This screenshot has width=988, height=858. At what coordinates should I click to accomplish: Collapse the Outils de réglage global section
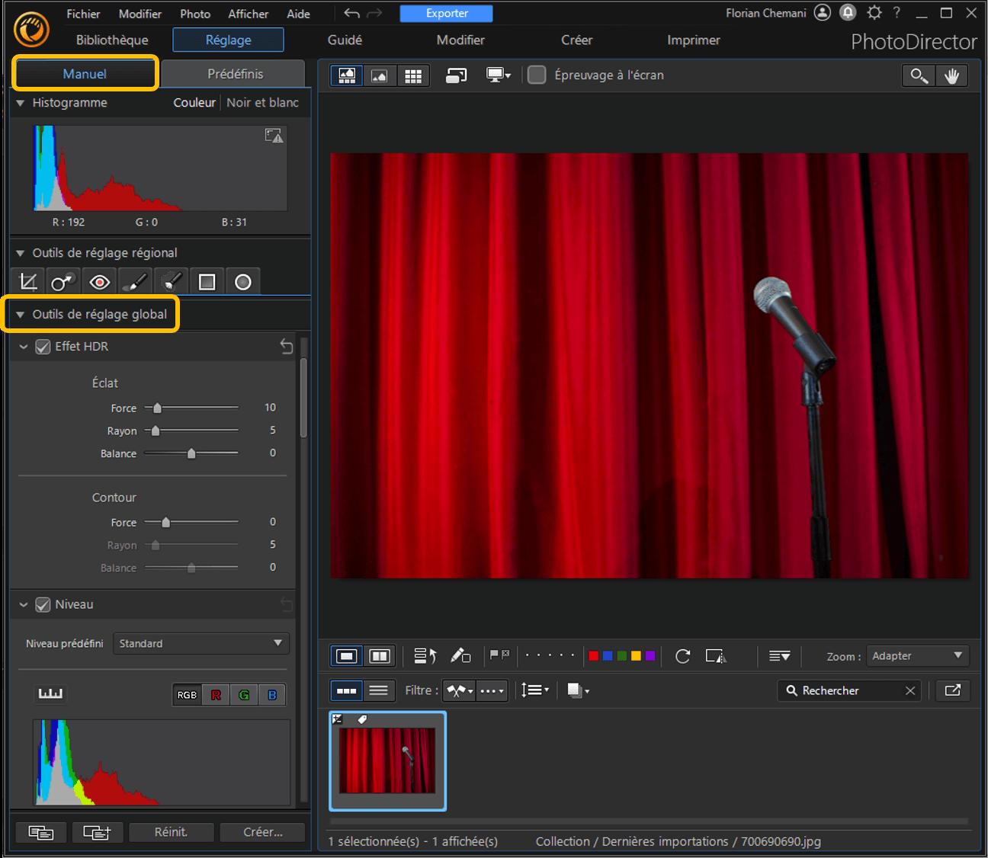coord(21,315)
